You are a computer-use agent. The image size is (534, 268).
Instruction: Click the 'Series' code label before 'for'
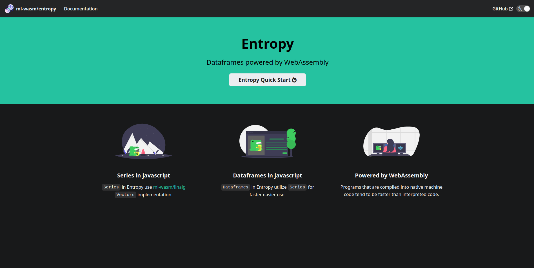tap(297, 187)
